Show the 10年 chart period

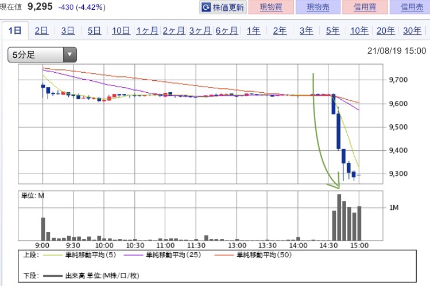[x=359, y=30]
